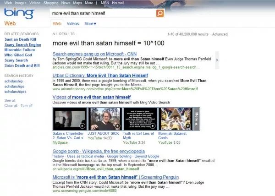Image resolution: width=275 pixels, height=196 pixels.
Task: Open the Urban Dictionary result link
Action: click(100, 76)
